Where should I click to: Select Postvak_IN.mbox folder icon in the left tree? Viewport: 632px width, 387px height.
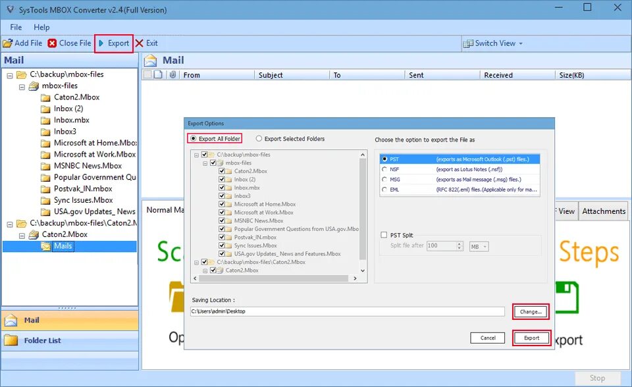coord(45,189)
